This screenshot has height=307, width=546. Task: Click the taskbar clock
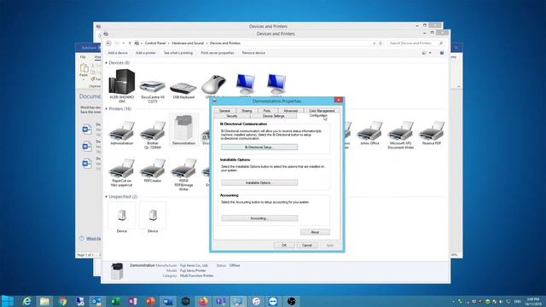tap(532, 301)
